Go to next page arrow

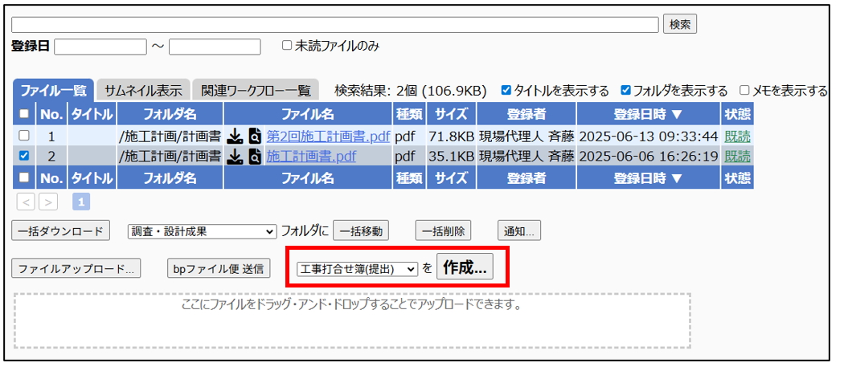click(48, 202)
